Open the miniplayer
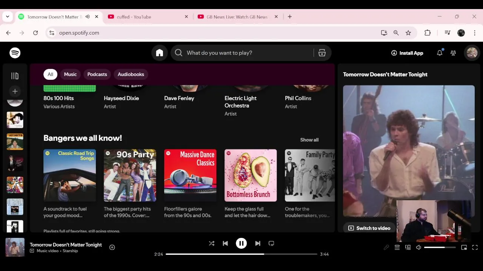 click(x=464, y=247)
